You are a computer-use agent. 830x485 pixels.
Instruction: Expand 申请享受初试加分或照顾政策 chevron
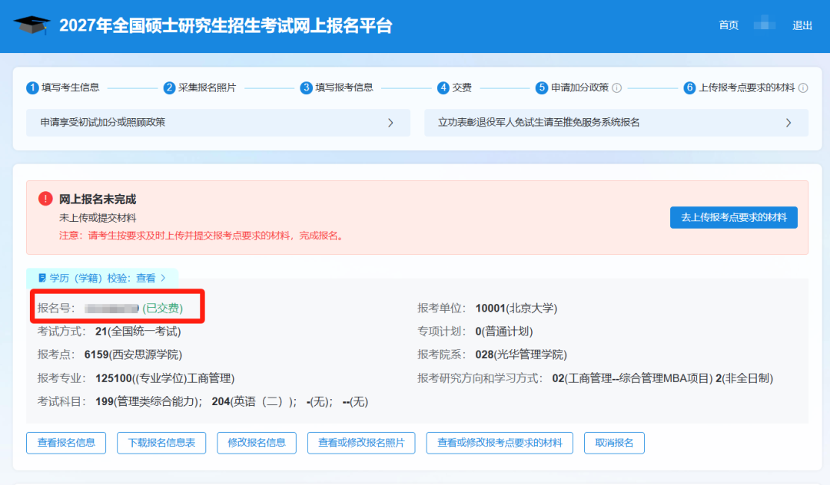point(390,123)
